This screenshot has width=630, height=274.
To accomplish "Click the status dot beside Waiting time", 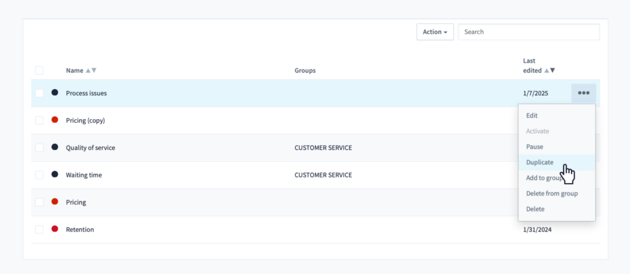I will [55, 174].
